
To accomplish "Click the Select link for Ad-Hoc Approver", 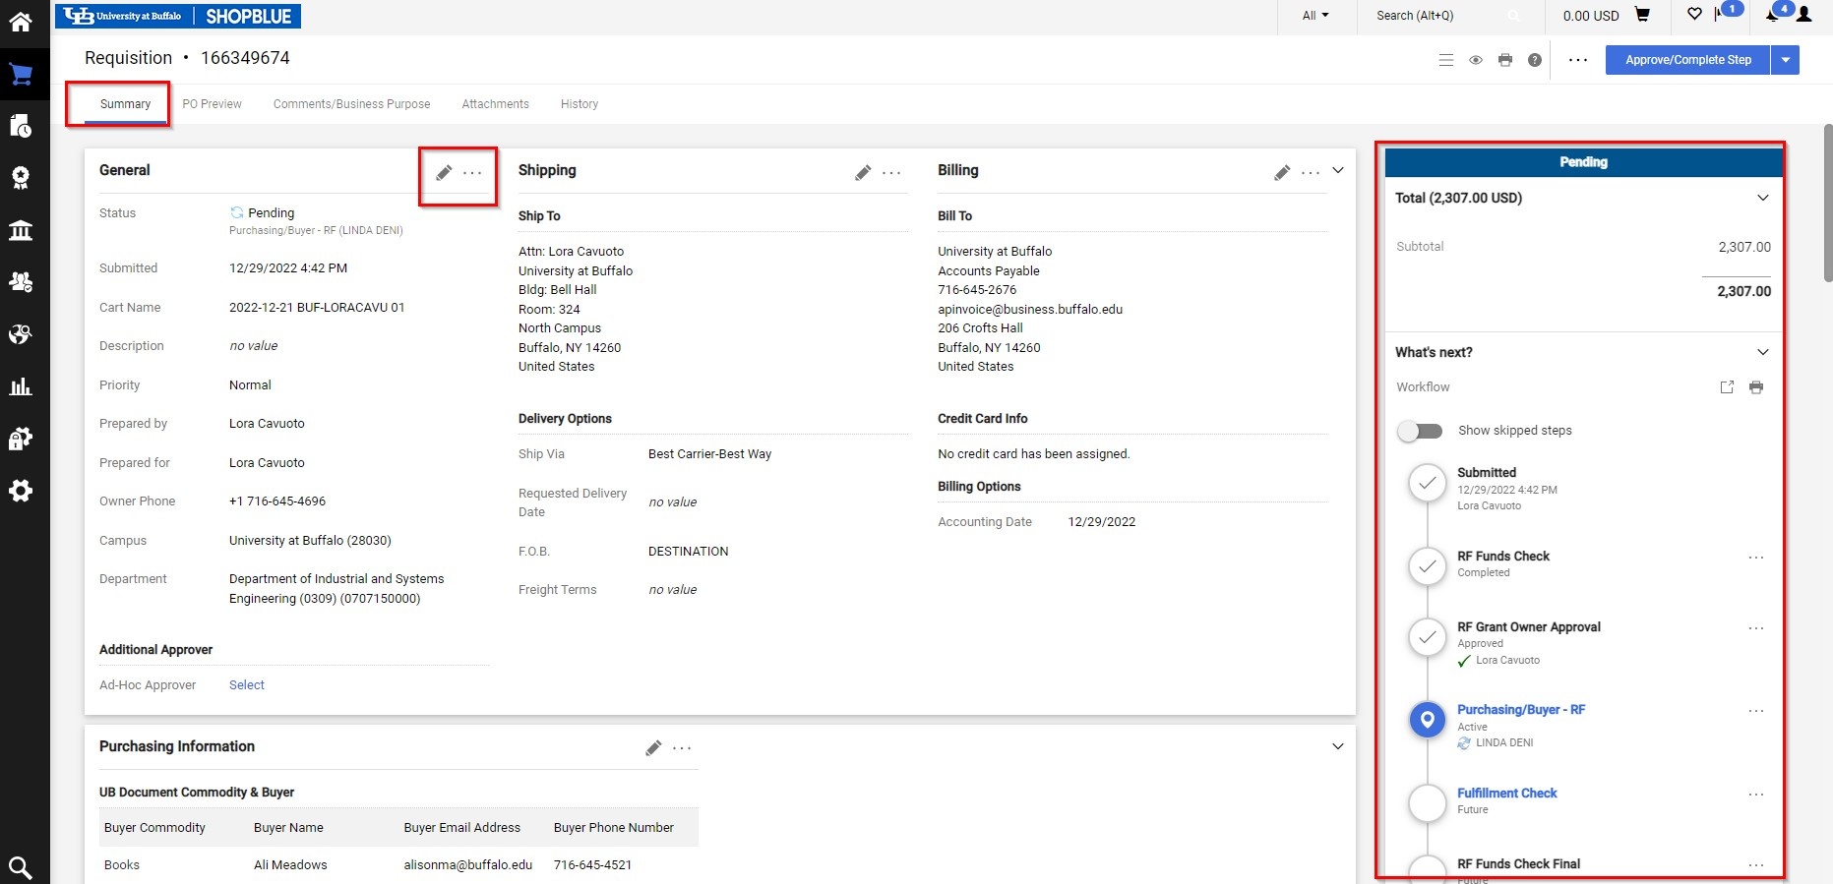I will (246, 685).
